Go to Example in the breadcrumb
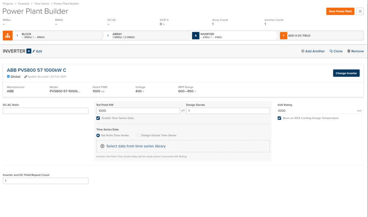 24,4
